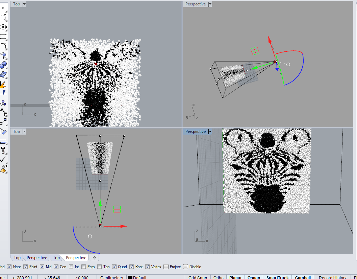This screenshot has height=279, width=357.
Task: Click the x coordinate value -280.991
Action: 22,277
